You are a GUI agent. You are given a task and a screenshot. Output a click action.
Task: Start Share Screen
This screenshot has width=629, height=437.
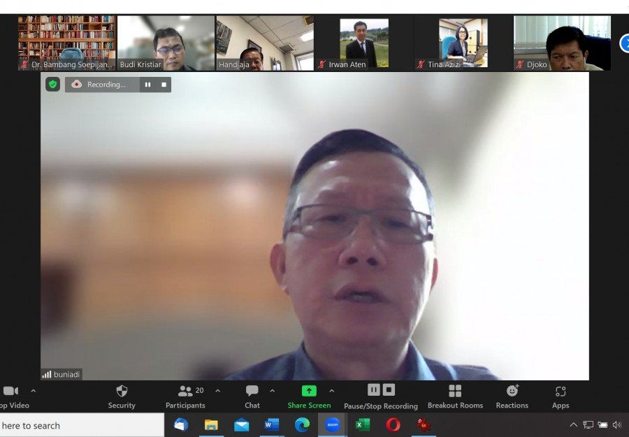tap(309, 397)
